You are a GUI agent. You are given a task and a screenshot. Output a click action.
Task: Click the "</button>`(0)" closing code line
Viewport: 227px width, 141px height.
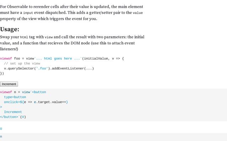click(13, 117)
